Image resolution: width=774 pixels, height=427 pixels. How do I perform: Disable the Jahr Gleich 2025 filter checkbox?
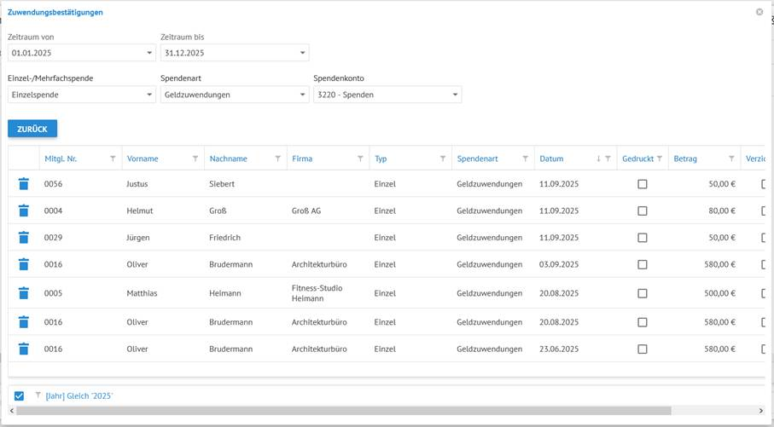(20, 396)
